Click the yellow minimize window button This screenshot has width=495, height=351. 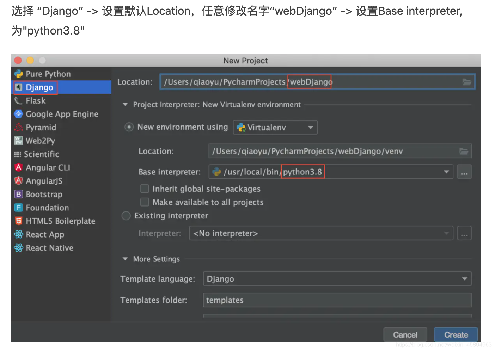(30, 61)
